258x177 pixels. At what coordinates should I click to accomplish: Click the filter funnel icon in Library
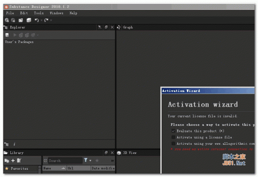pyautogui.click(x=86, y=160)
